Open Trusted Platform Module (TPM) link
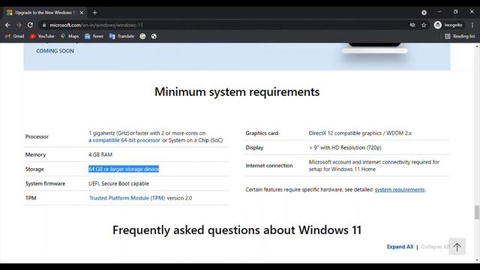This screenshot has width=480, height=270. (127, 198)
